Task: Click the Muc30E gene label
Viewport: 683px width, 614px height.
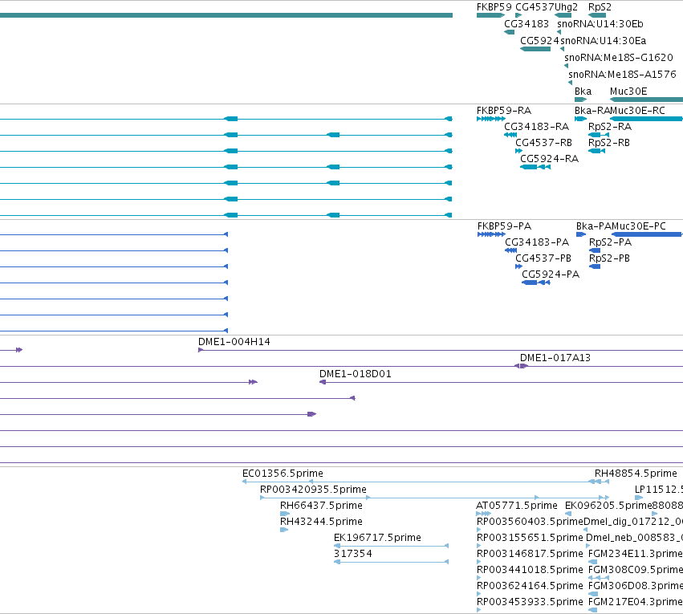Action: [x=628, y=91]
